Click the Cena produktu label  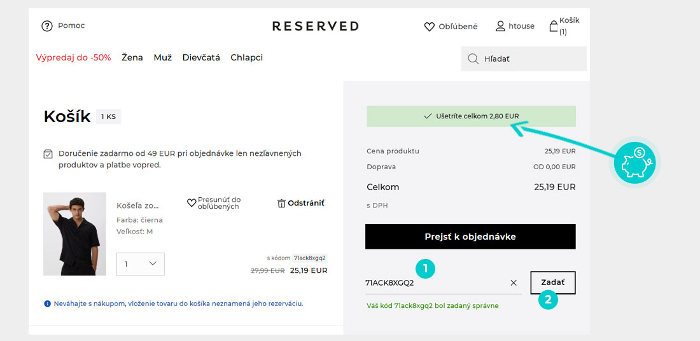393,151
